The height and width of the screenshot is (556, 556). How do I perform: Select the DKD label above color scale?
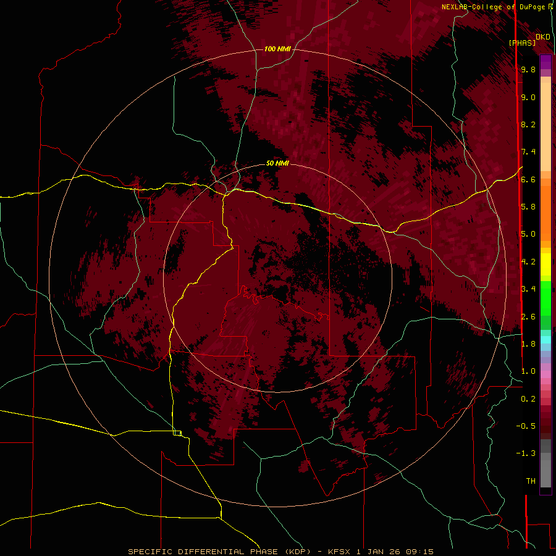(543, 36)
